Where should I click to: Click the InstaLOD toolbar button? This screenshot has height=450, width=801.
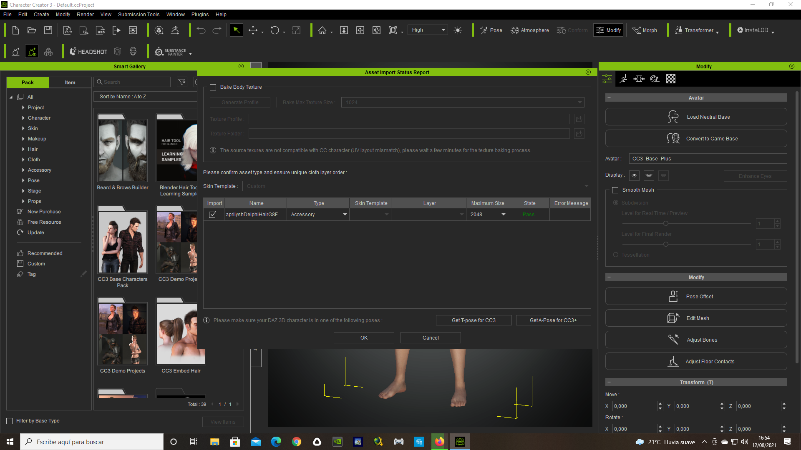[753, 30]
